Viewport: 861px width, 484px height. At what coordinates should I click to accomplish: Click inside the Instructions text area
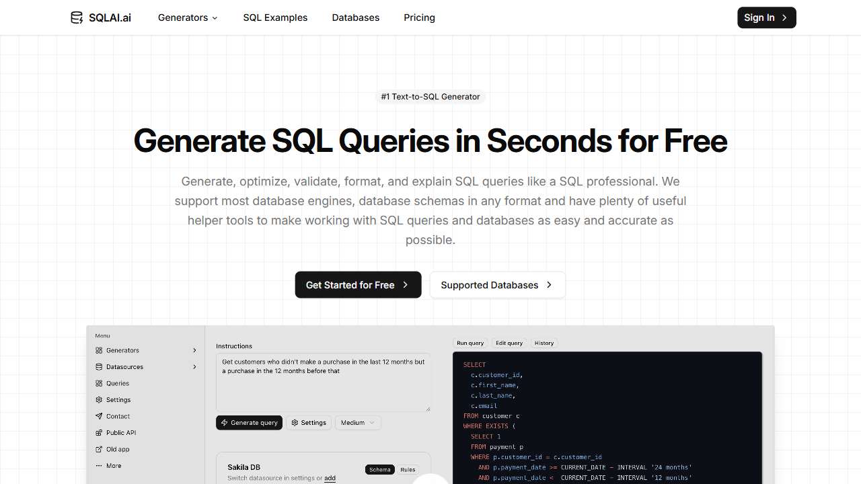323,387
